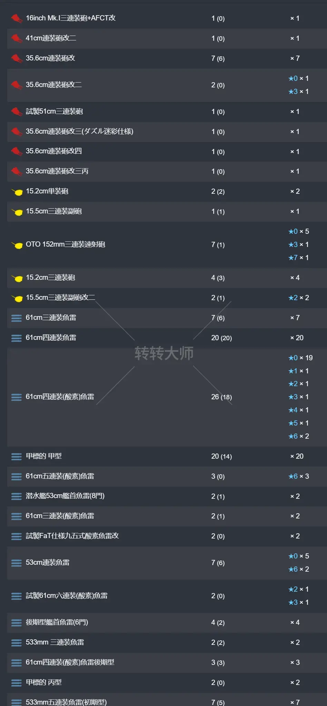This screenshot has width=327, height=706.
Task: Select the 潜水艦53cm艦首魚雷(8門) row name
Action: click(65, 496)
